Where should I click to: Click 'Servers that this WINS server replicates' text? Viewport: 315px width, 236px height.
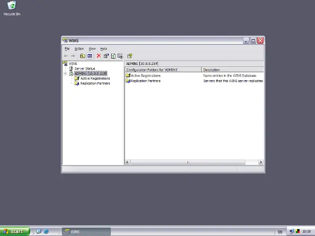[x=233, y=81]
